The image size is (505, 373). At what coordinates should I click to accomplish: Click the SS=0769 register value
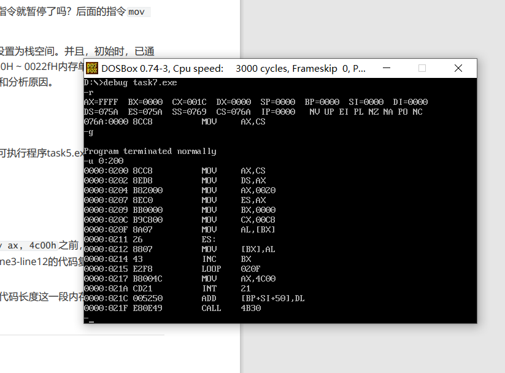189,112
